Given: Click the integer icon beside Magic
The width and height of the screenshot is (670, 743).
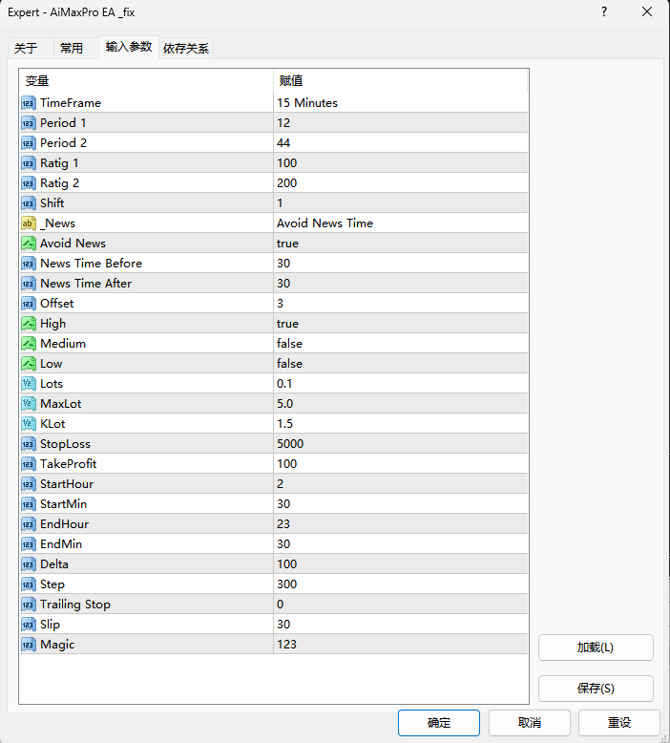Looking at the screenshot, I should pyautogui.click(x=28, y=645).
